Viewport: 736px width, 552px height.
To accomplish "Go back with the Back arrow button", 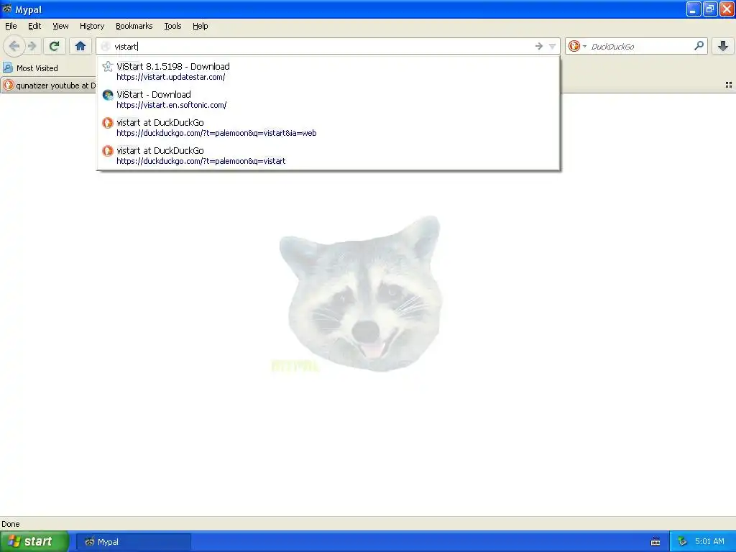I will point(14,46).
